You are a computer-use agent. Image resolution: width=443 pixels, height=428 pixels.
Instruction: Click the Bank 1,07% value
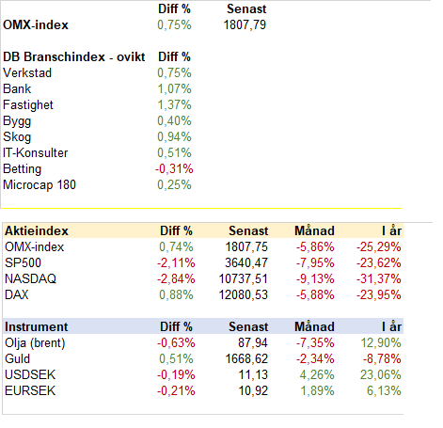click(174, 89)
